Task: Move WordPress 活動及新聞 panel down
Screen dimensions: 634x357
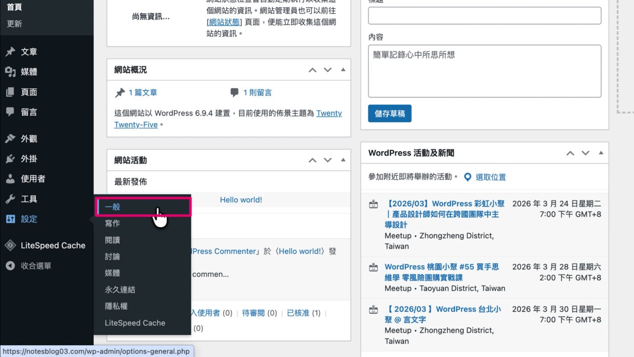Action: click(x=585, y=153)
